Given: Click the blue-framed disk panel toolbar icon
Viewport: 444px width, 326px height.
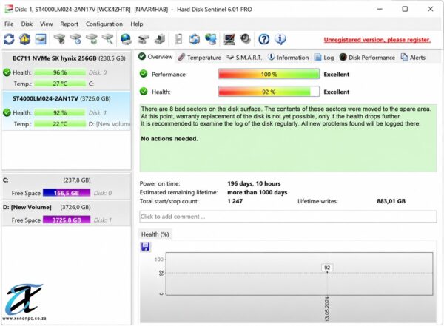Looking at the screenshot, I should click(x=41, y=39).
